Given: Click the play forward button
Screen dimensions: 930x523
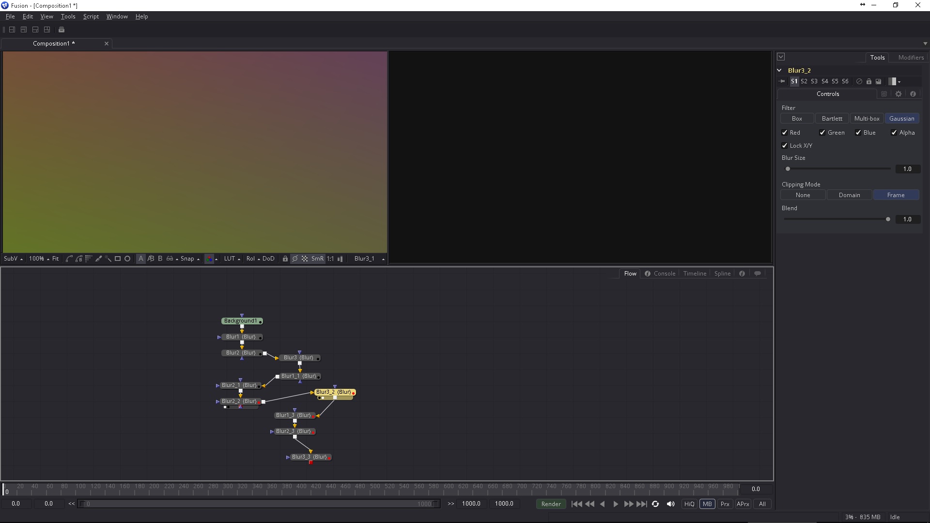Looking at the screenshot, I should [x=616, y=504].
